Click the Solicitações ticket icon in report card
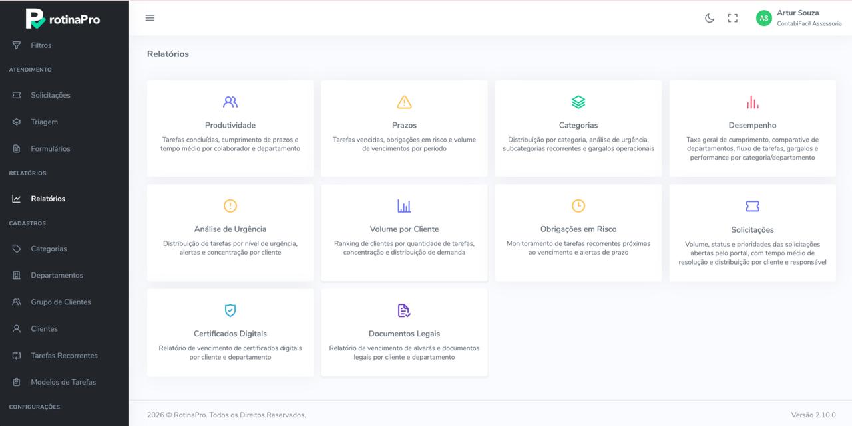The image size is (852, 426). click(752, 207)
